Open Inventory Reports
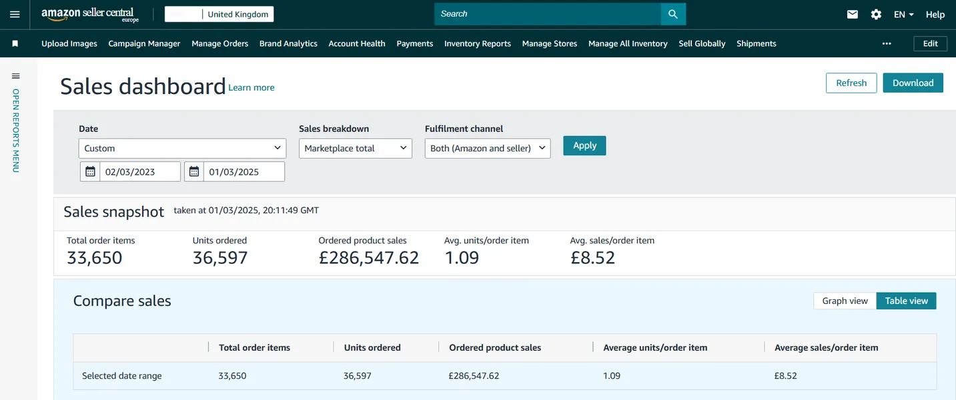This screenshot has width=956, height=400. coord(478,43)
